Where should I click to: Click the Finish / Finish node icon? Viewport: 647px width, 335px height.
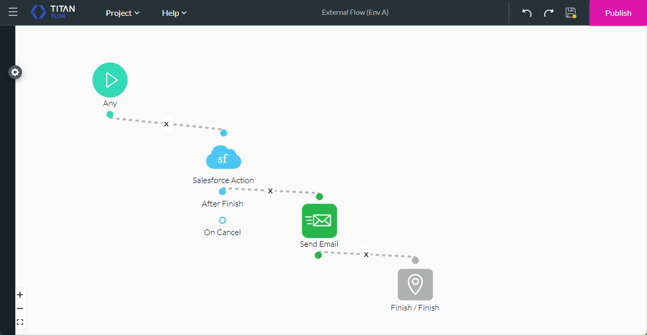415,285
